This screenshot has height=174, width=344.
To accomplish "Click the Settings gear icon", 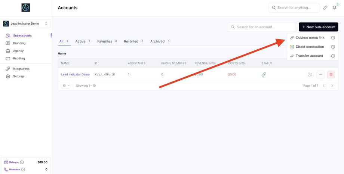I will coord(8,77).
